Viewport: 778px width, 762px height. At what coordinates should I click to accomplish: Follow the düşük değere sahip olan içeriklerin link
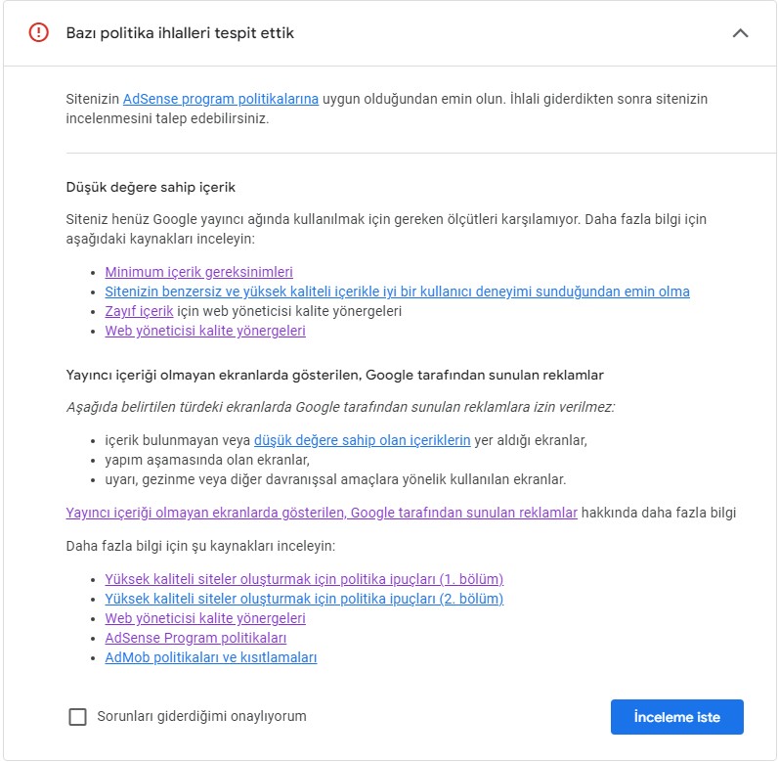click(x=363, y=440)
